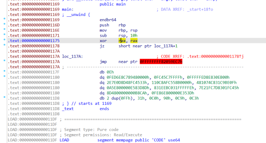Toggle breakpoint dot on db 2 dup(0FFh) line
Viewport: 266px width, 143px height.
pos(4,97)
